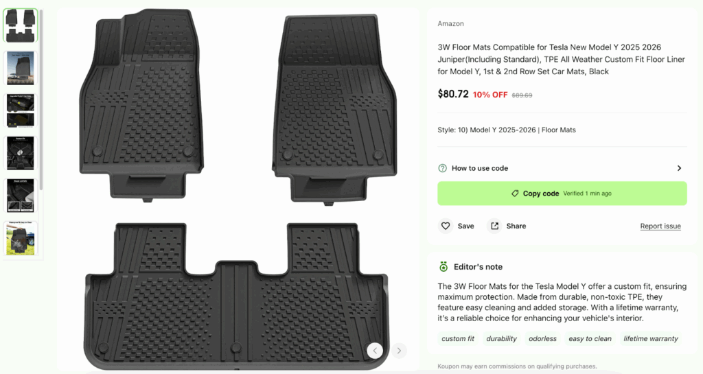The height and width of the screenshot is (374, 703).
Task: Click the lifetime warranty tag
Action: pyautogui.click(x=651, y=338)
